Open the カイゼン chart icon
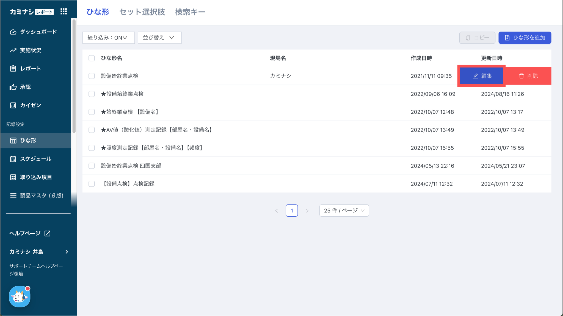563x316 pixels. pos(13,105)
